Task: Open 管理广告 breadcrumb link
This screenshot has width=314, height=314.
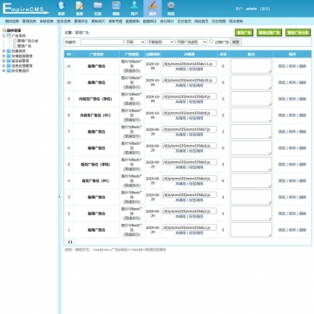Action: point(82,33)
